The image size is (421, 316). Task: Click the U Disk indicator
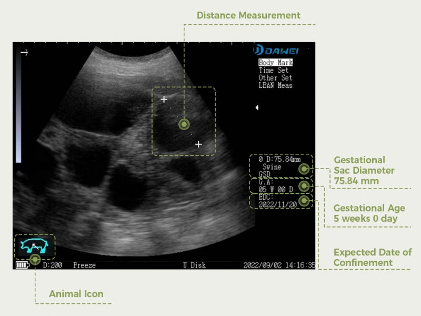point(194,265)
